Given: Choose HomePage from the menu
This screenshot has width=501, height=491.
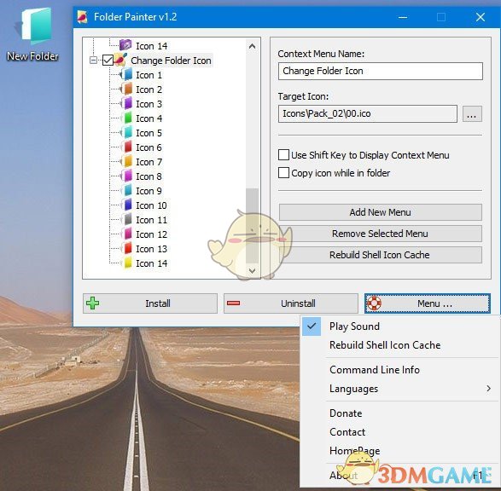Looking at the screenshot, I should [x=355, y=451].
